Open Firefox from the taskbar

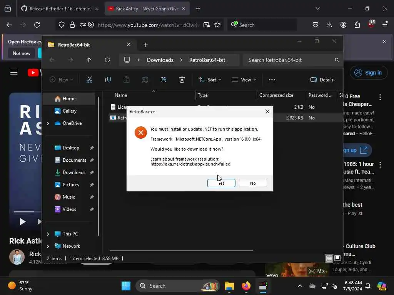pyautogui.click(x=246, y=286)
